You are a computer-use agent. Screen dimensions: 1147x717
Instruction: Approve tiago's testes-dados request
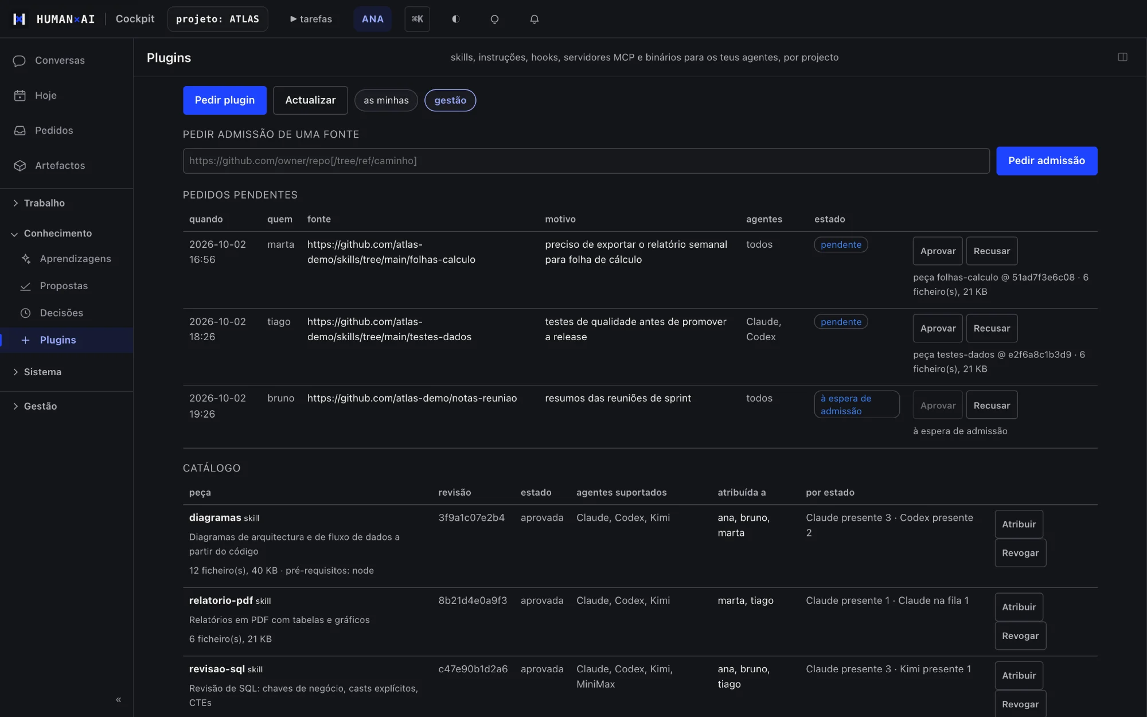(x=938, y=328)
